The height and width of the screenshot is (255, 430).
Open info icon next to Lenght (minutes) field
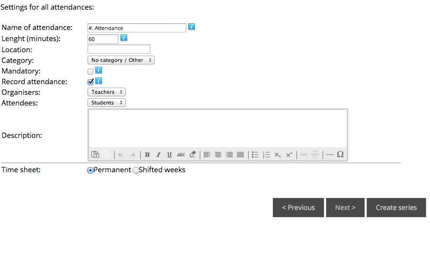124,38
